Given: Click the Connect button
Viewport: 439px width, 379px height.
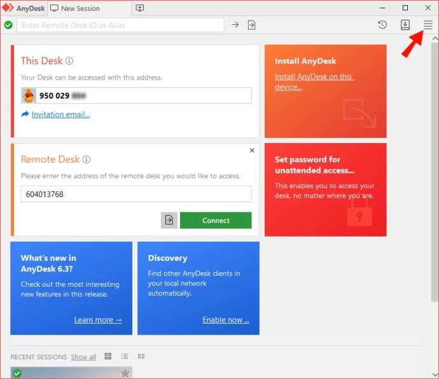Looking at the screenshot, I should pyautogui.click(x=216, y=220).
